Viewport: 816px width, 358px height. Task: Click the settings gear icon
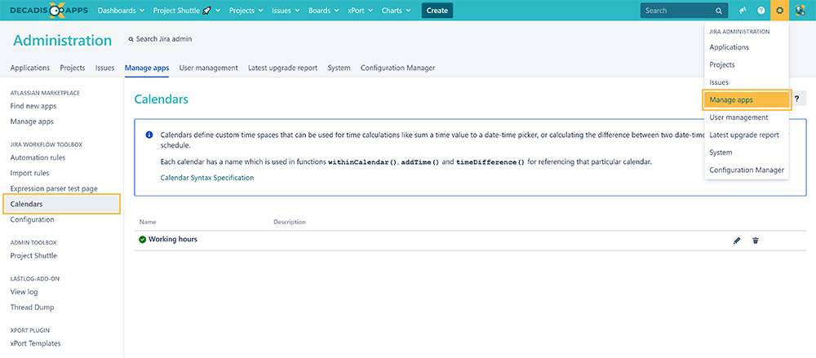[779, 11]
